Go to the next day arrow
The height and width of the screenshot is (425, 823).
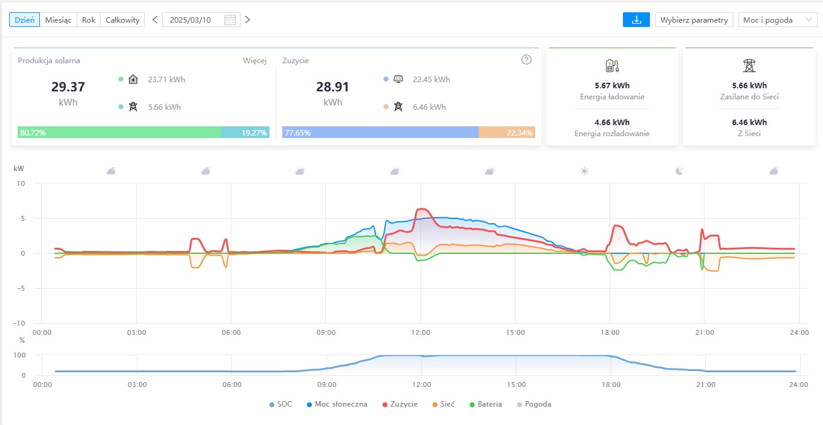[247, 20]
